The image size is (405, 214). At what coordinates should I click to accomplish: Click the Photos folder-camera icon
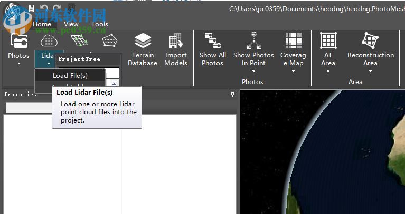[x=18, y=41]
